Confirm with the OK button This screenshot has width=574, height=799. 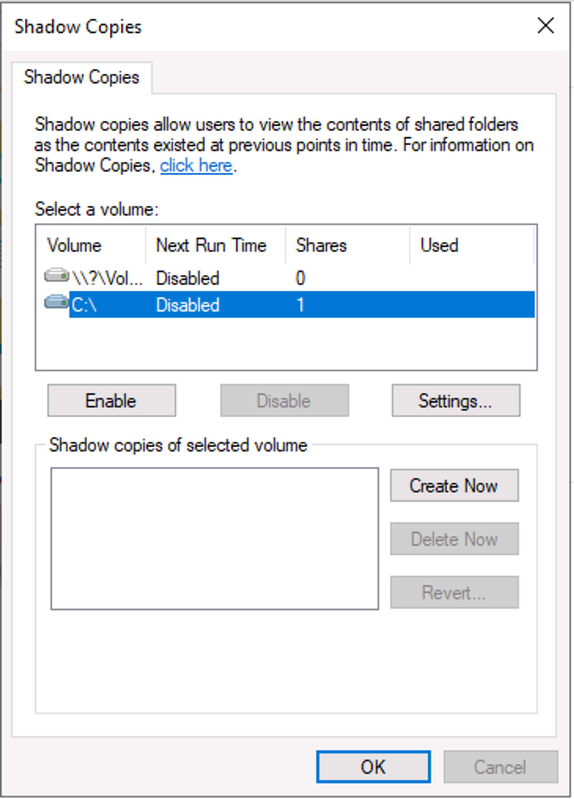(x=373, y=767)
